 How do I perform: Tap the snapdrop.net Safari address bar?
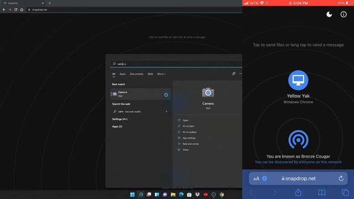point(298,179)
